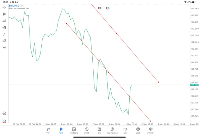Open the History (ประวัติ) tab

[86, 130]
